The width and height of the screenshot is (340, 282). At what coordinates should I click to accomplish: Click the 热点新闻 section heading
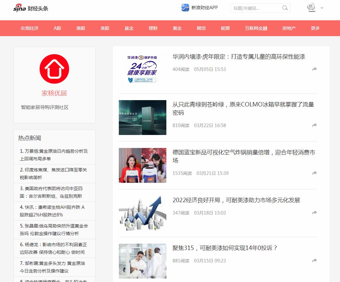29,138
